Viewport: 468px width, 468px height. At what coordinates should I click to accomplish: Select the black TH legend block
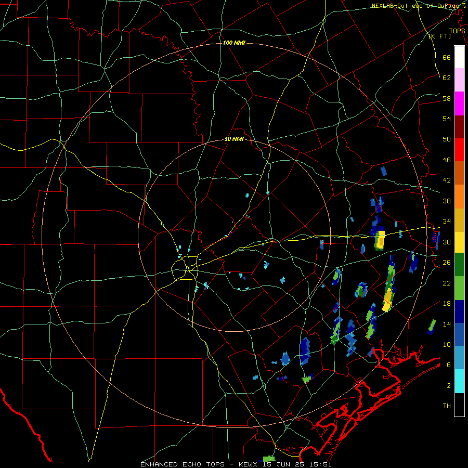pos(459,405)
